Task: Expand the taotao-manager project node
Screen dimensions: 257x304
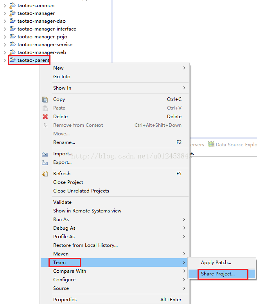Action: [5, 13]
